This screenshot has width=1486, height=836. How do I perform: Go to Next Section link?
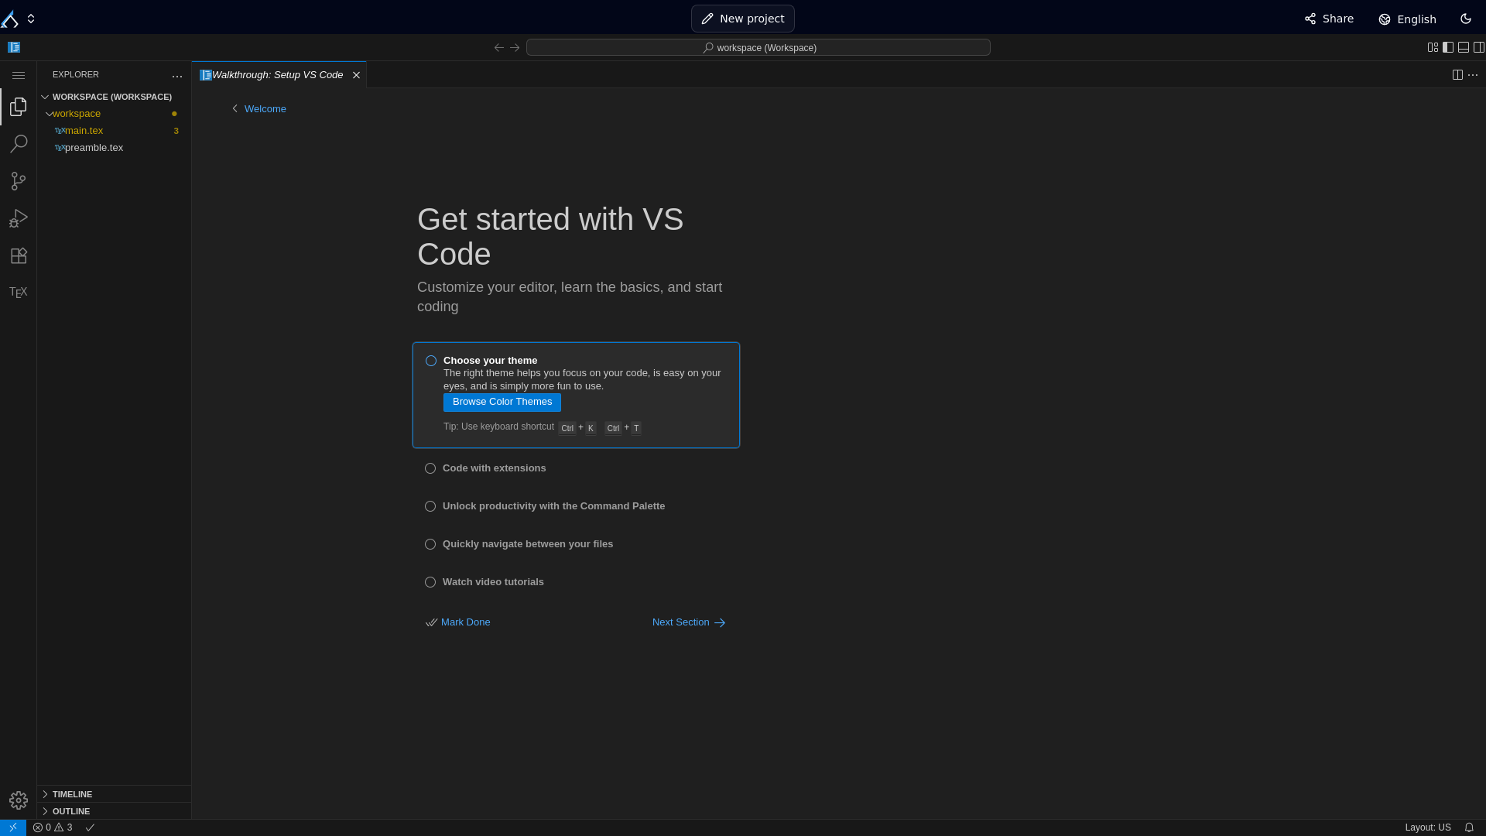689,622
